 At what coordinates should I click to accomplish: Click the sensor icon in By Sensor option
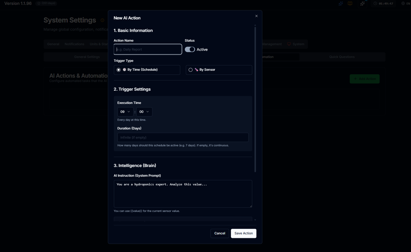click(197, 70)
